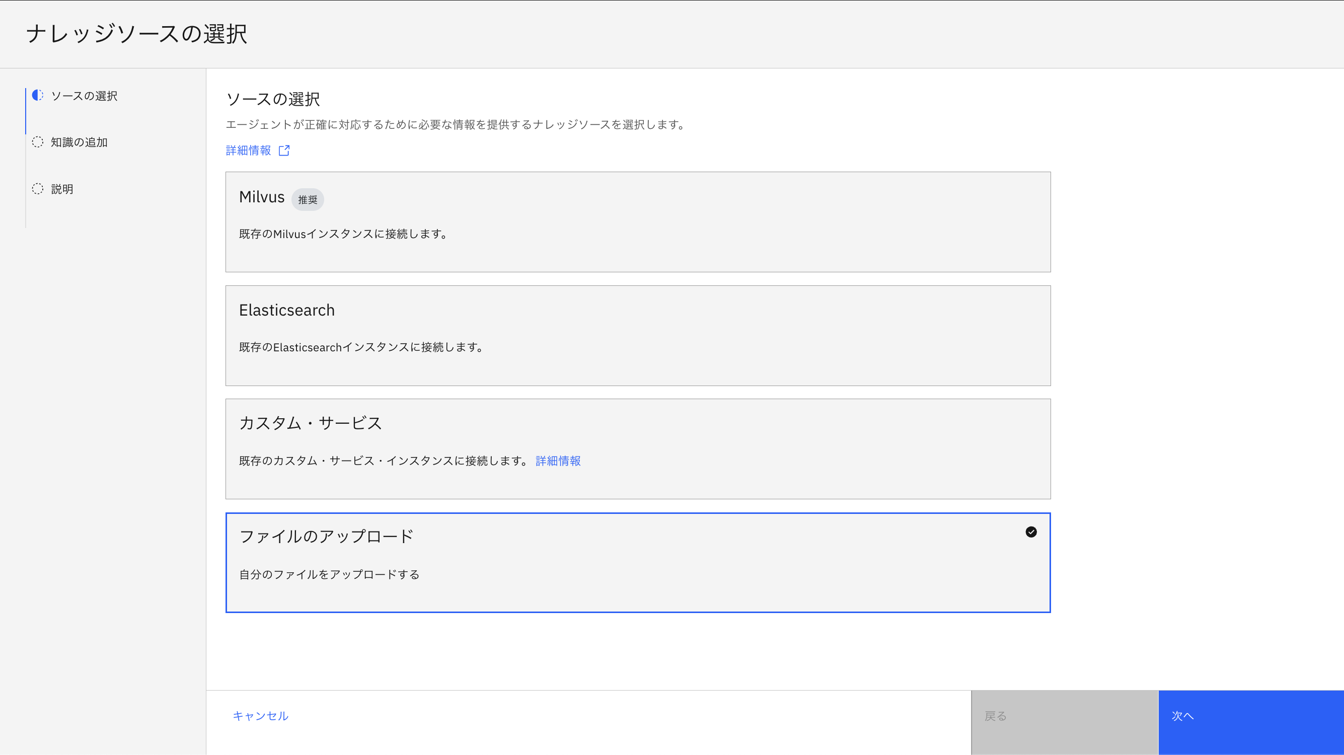Screen dimensions: 1344x755
Task: Click the checkmark icon on ファイルのアップロード tile
Action: click(x=1031, y=532)
